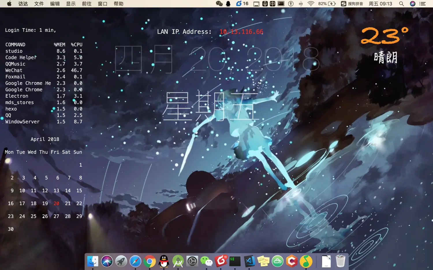This screenshot has height=270, width=433.
Task: Launch Siri from the Dock
Action: coord(107,261)
